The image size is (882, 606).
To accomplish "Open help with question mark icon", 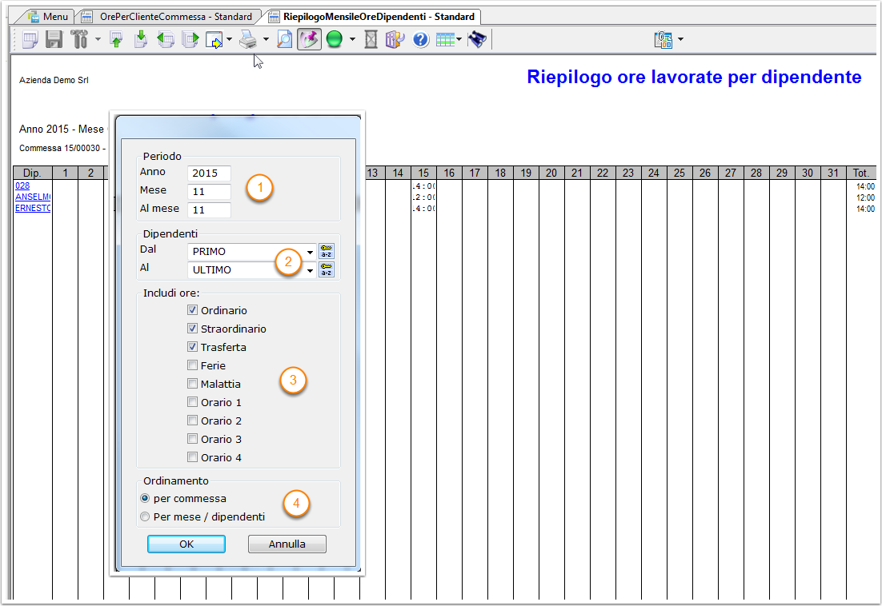I will [x=421, y=39].
